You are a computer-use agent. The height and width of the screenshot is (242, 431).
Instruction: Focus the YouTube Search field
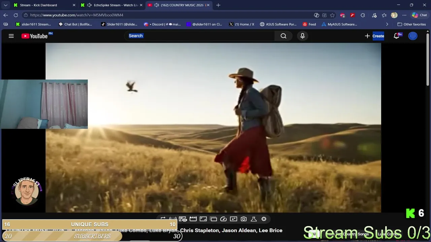(x=200, y=36)
